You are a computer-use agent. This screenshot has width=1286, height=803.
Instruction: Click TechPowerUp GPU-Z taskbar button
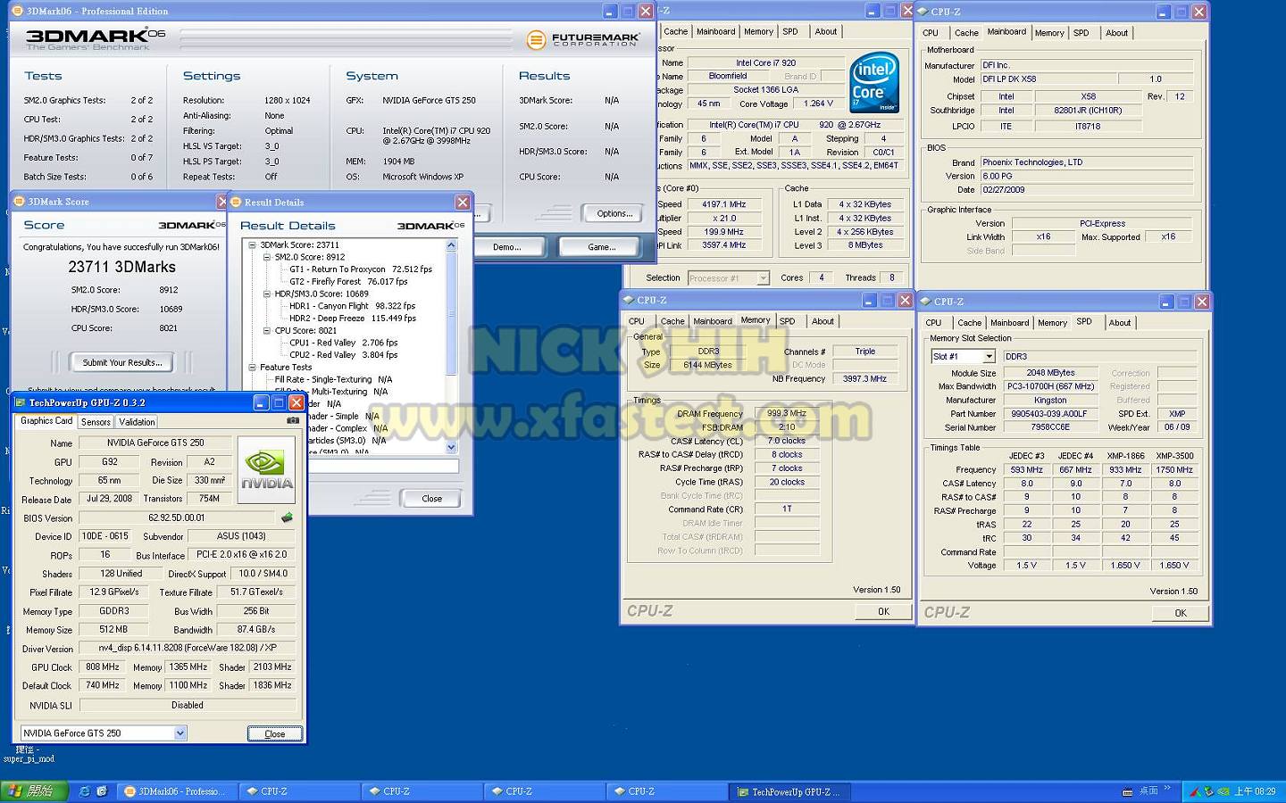coord(786,791)
